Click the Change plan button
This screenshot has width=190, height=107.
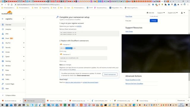[154, 21]
